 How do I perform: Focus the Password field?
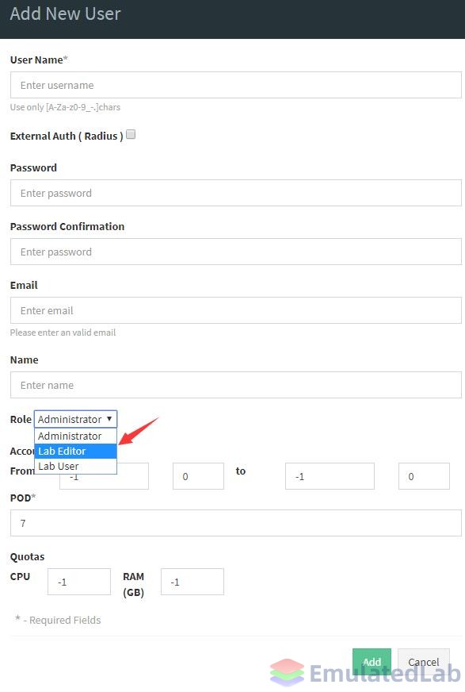tap(235, 193)
